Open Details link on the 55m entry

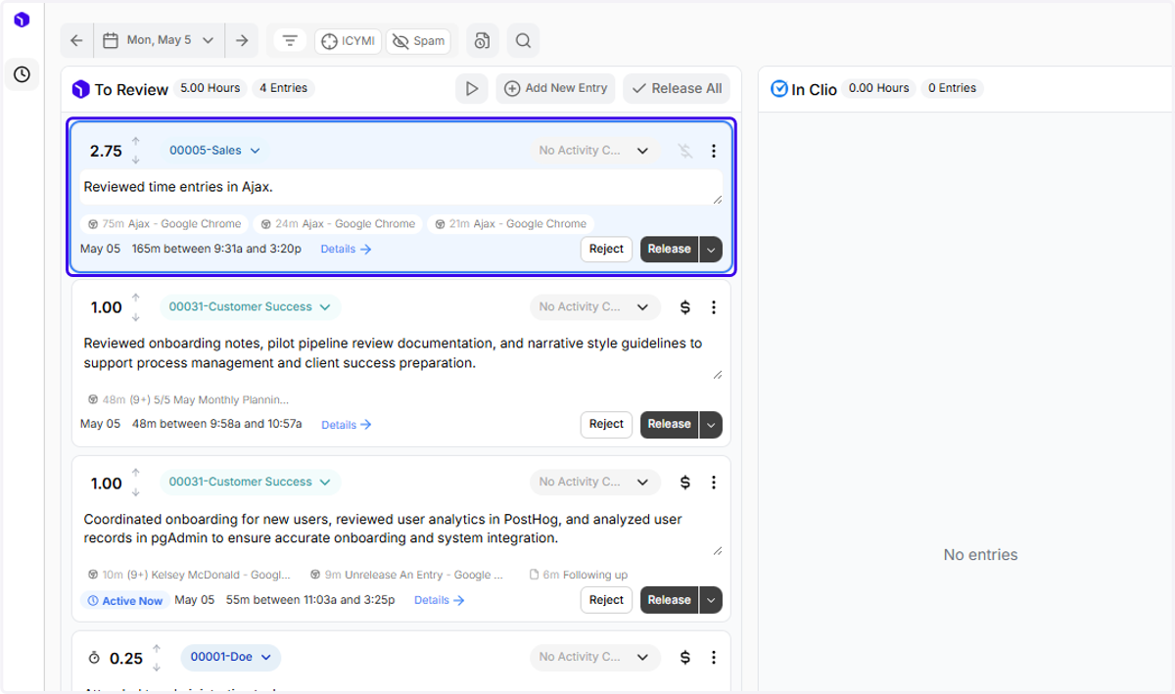439,600
